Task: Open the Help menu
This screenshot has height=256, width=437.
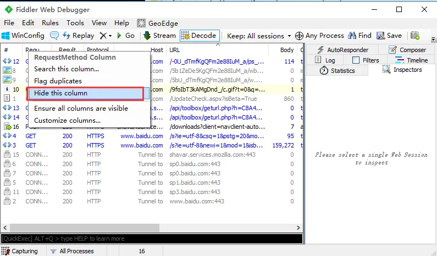Action: [121, 23]
